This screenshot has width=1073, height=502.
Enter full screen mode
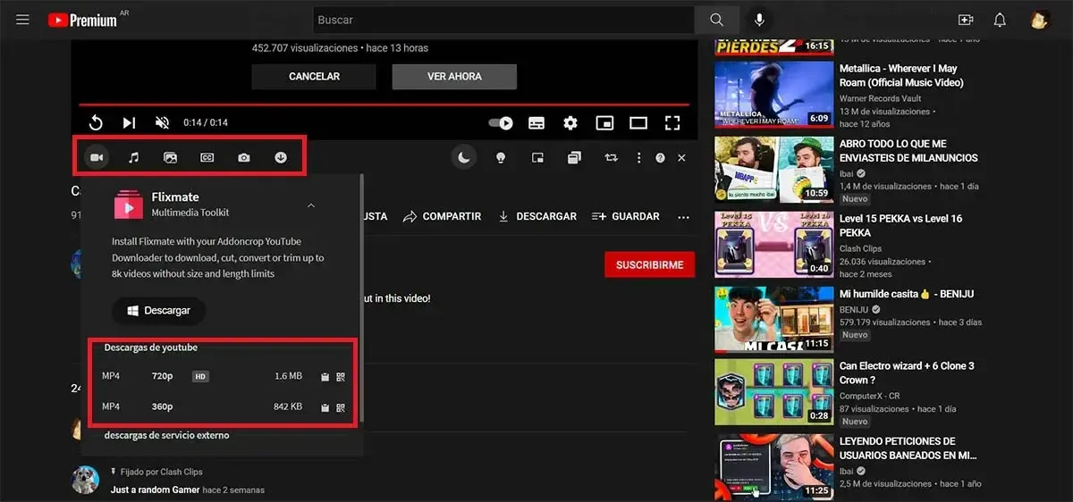(672, 122)
